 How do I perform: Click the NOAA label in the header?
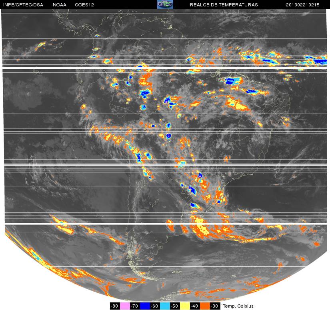(60, 5)
